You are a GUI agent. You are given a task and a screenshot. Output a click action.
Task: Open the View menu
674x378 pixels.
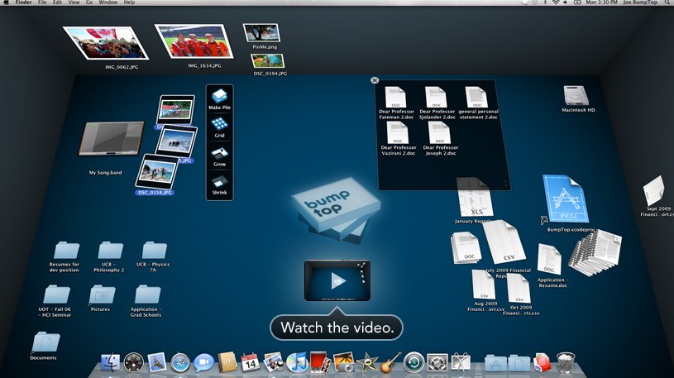click(74, 2)
